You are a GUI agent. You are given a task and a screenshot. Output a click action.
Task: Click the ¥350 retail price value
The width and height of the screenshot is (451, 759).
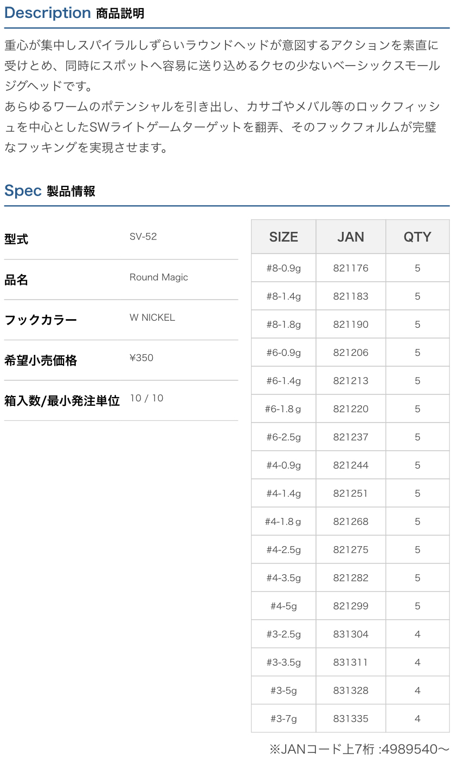141,358
